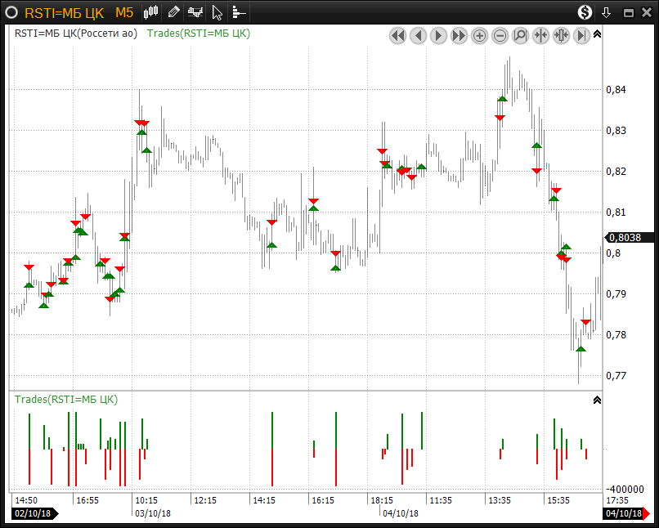Viewport: 659px width, 528px height.
Task: Click the 04/10/18 end date marker
Action: click(625, 513)
